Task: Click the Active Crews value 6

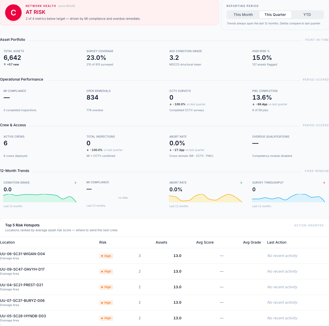Action: (6, 143)
